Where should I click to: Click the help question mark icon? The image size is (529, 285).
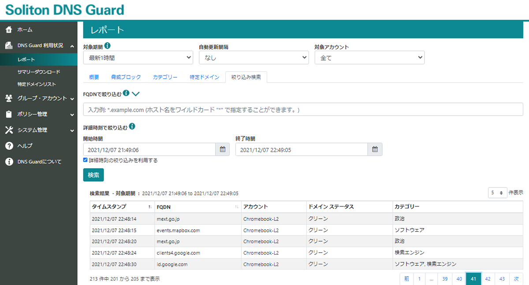point(8,146)
